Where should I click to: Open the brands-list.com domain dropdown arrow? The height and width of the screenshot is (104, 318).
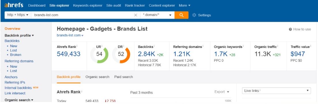[x=82, y=36]
